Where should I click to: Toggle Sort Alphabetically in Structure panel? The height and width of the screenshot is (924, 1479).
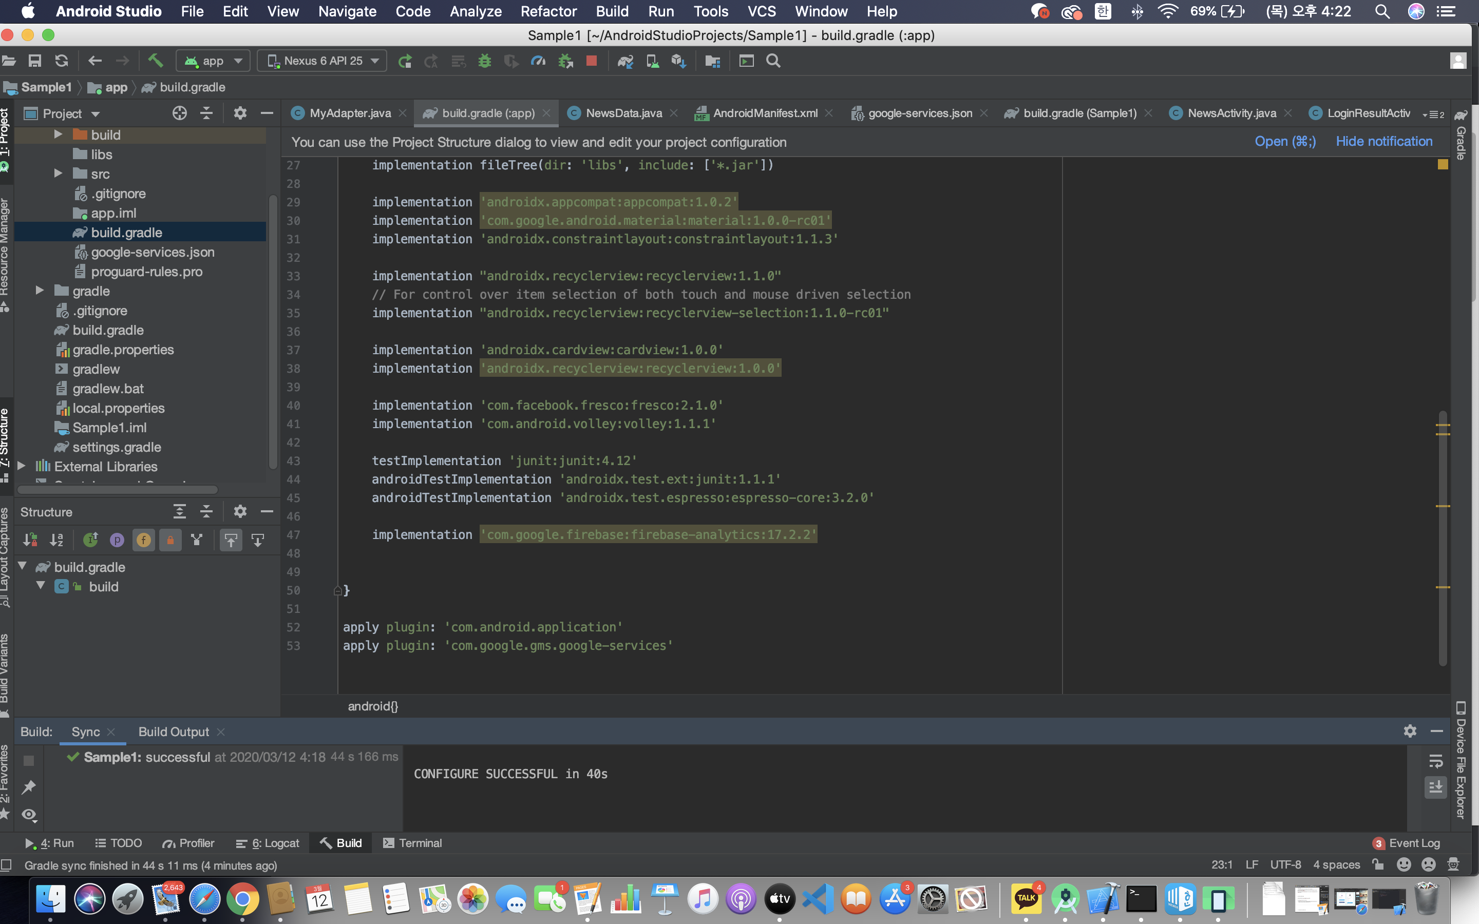[57, 540]
